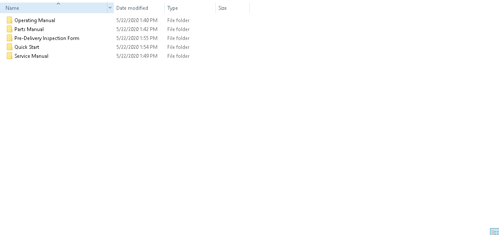Sort by the Name column header

[x=54, y=8]
